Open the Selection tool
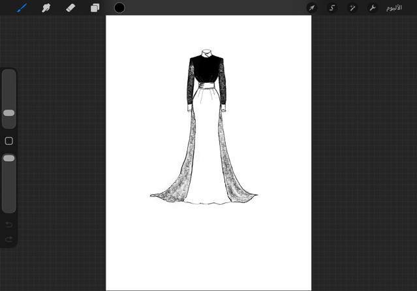The width and height of the screenshot is (417, 291). [332, 8]
